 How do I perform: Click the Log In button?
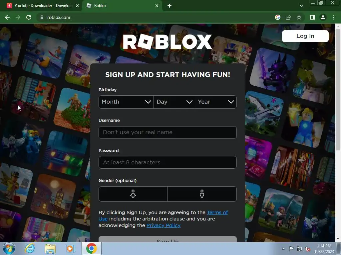[305, 36]
